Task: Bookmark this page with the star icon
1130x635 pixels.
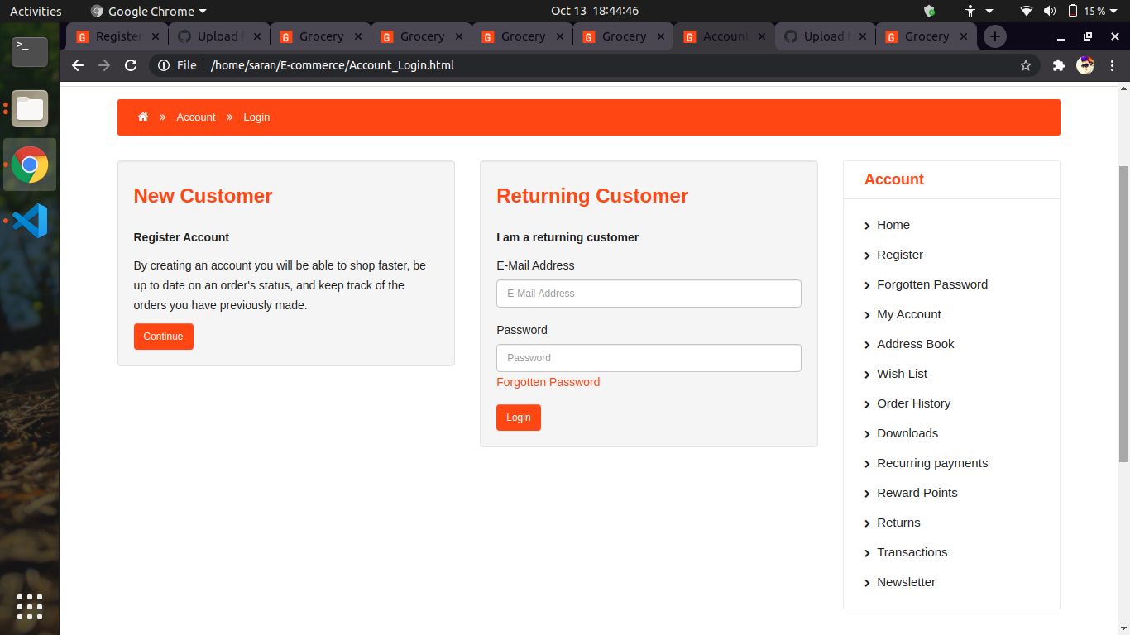Action: pyautogui.click(x=1026, y=64)
